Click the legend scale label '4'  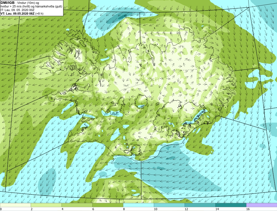62,209
